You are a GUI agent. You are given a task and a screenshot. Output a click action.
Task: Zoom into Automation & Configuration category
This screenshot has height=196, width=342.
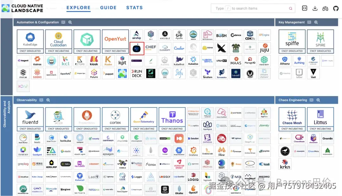coord(70,22)
